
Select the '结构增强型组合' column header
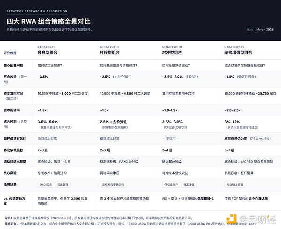[x=238, y=52]
